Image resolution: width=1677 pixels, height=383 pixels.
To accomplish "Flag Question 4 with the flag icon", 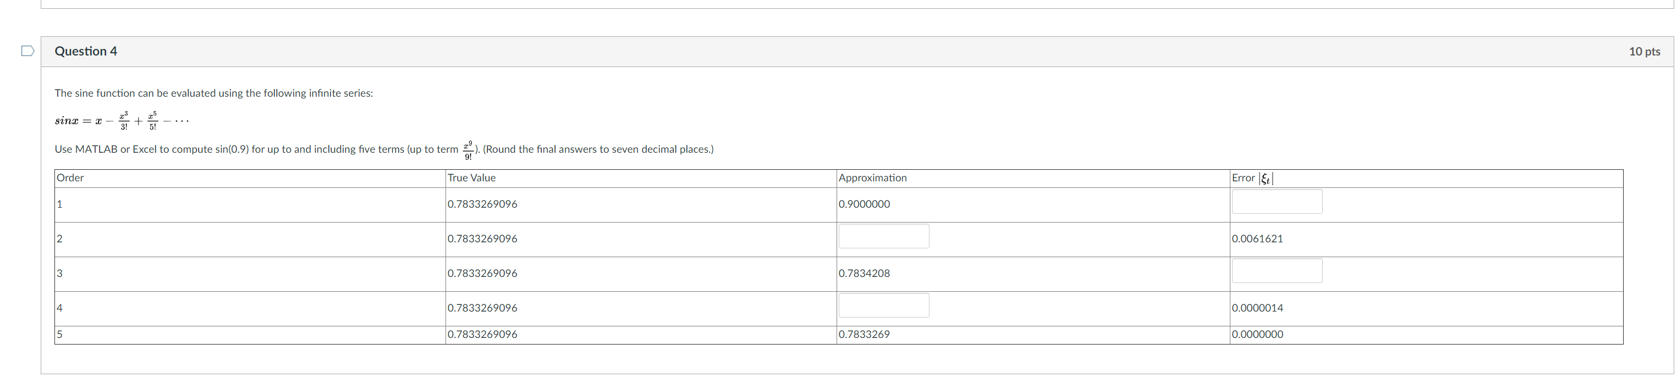I will [x=28, y=51].
